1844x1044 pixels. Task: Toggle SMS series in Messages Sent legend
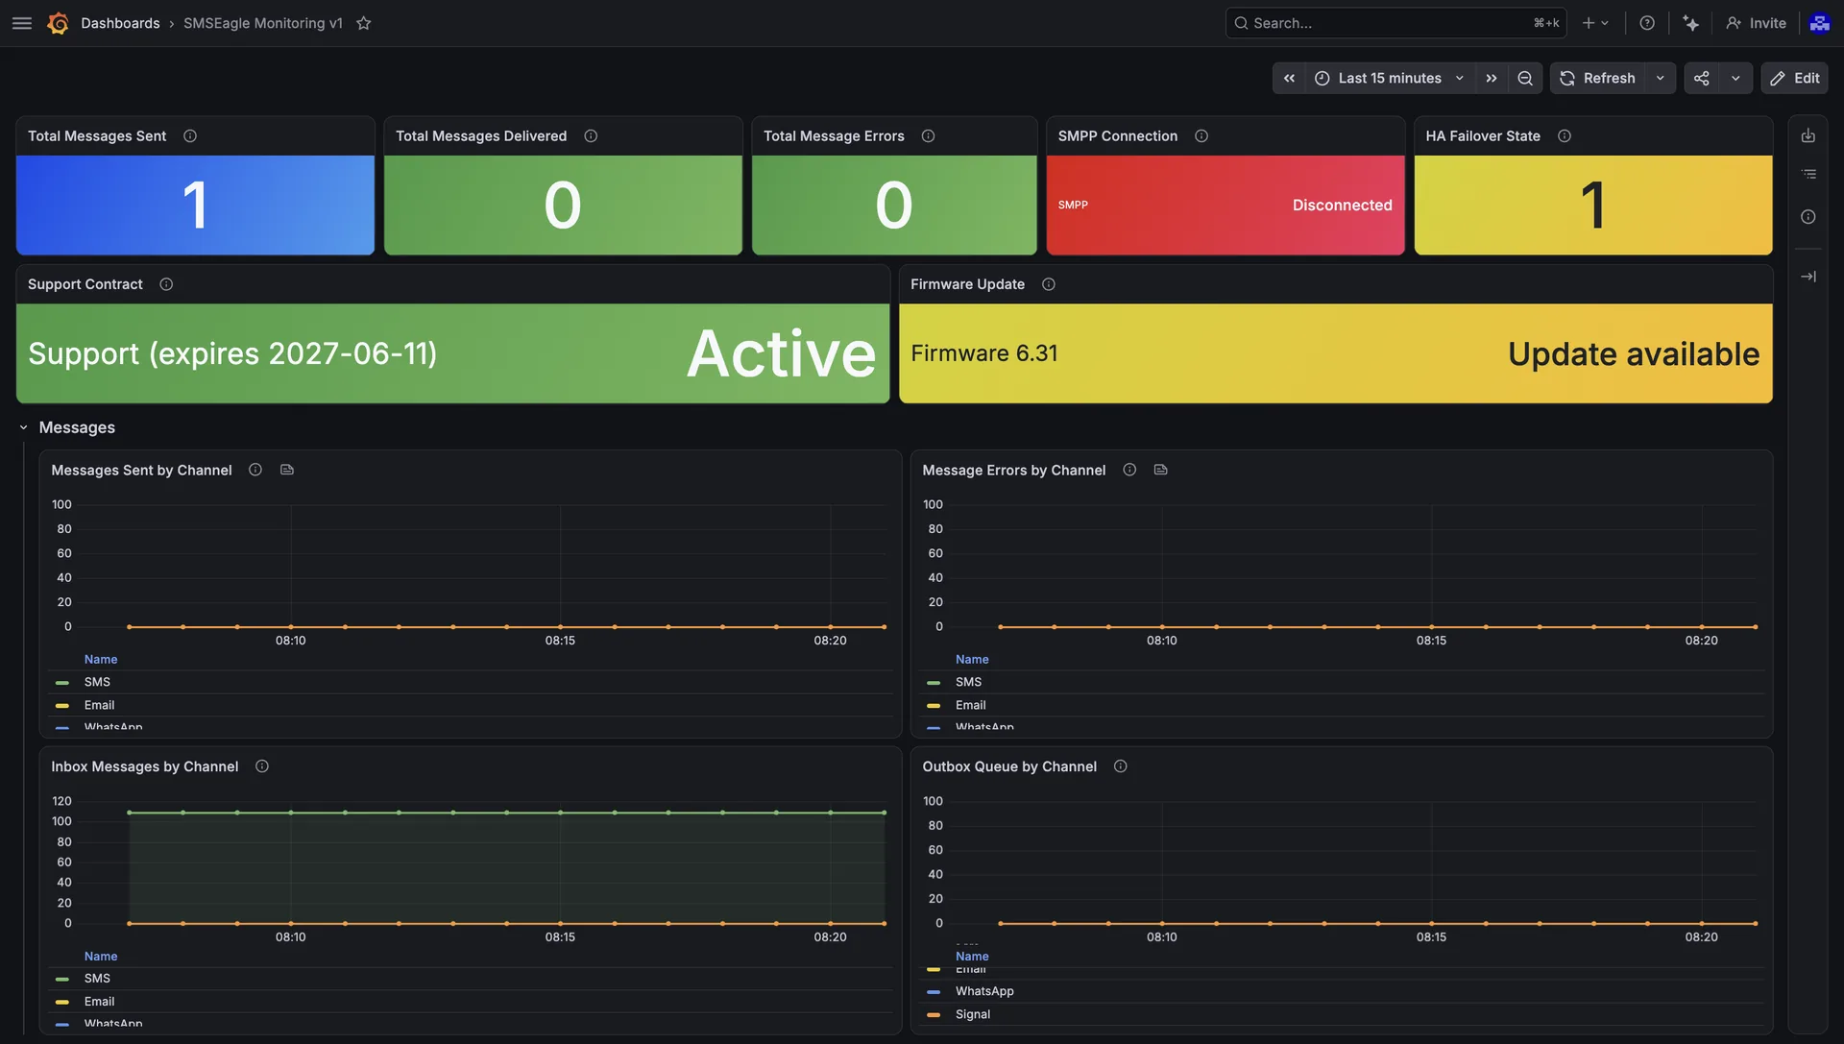(97, 682)
